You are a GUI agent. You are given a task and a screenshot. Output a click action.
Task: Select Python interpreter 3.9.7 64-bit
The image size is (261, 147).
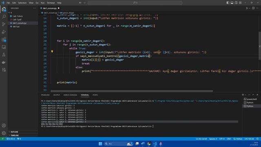(x=249, y=139)
